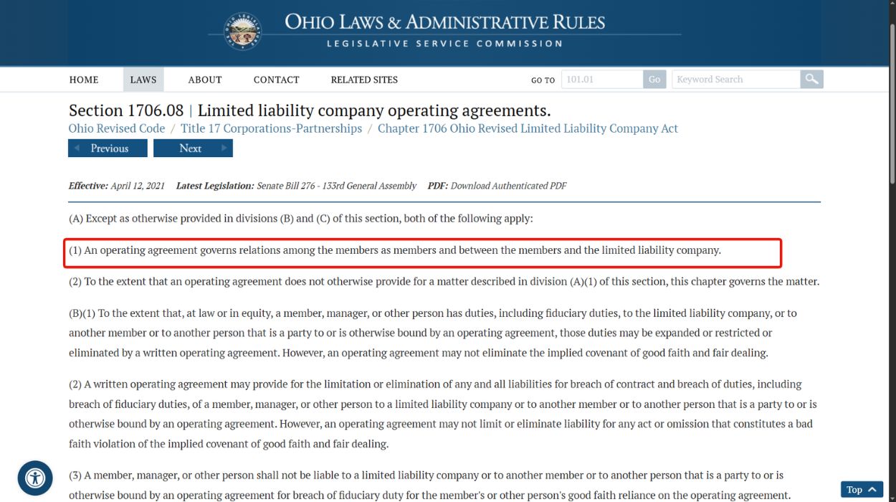Image resolution: width=896 pixels, height=502 pixels.
Task: Open the RELATED SITES menu
Action: tap(364, 80)
